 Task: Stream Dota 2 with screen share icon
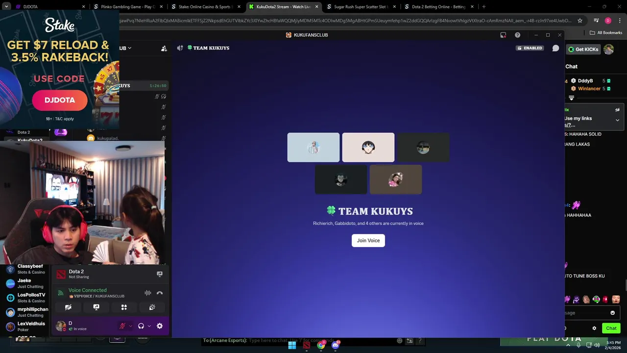click(x=160, y=274)
